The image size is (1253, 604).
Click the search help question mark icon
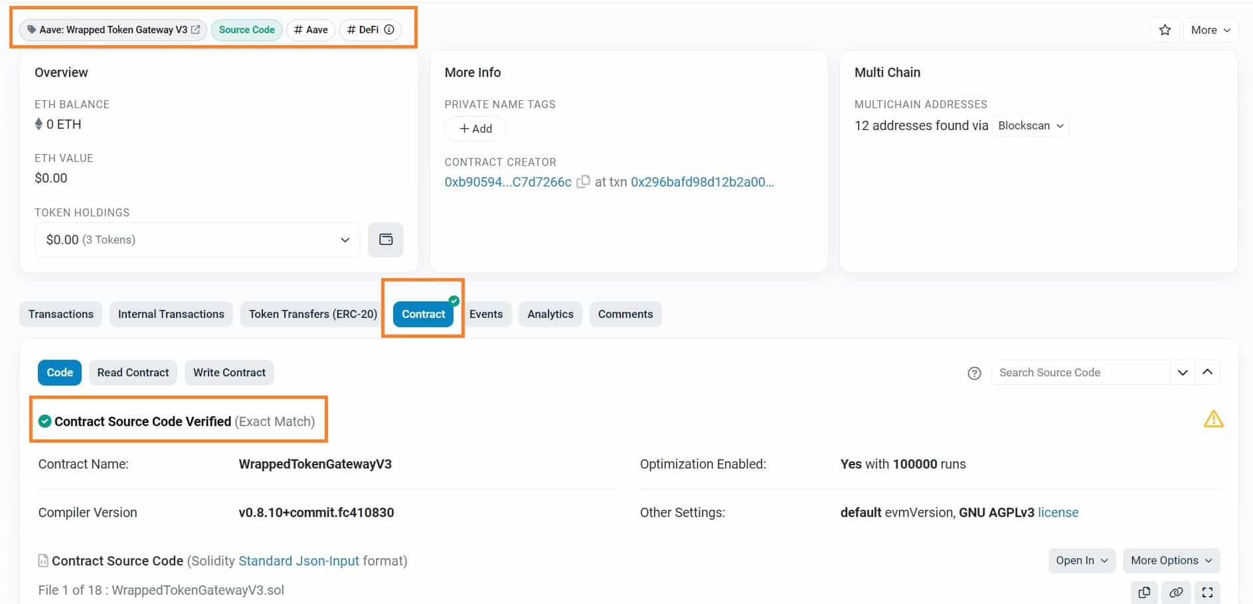974,373
